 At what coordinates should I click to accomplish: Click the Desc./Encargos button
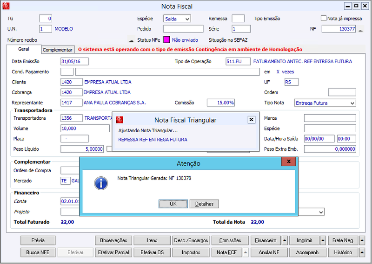pyautogui.click(x=191, y=240)
